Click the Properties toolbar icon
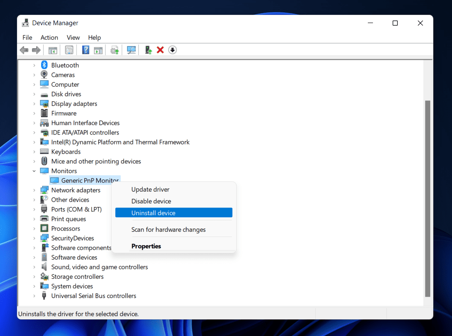This screenshot has height=336, width=452. click(x=69, y=50)
